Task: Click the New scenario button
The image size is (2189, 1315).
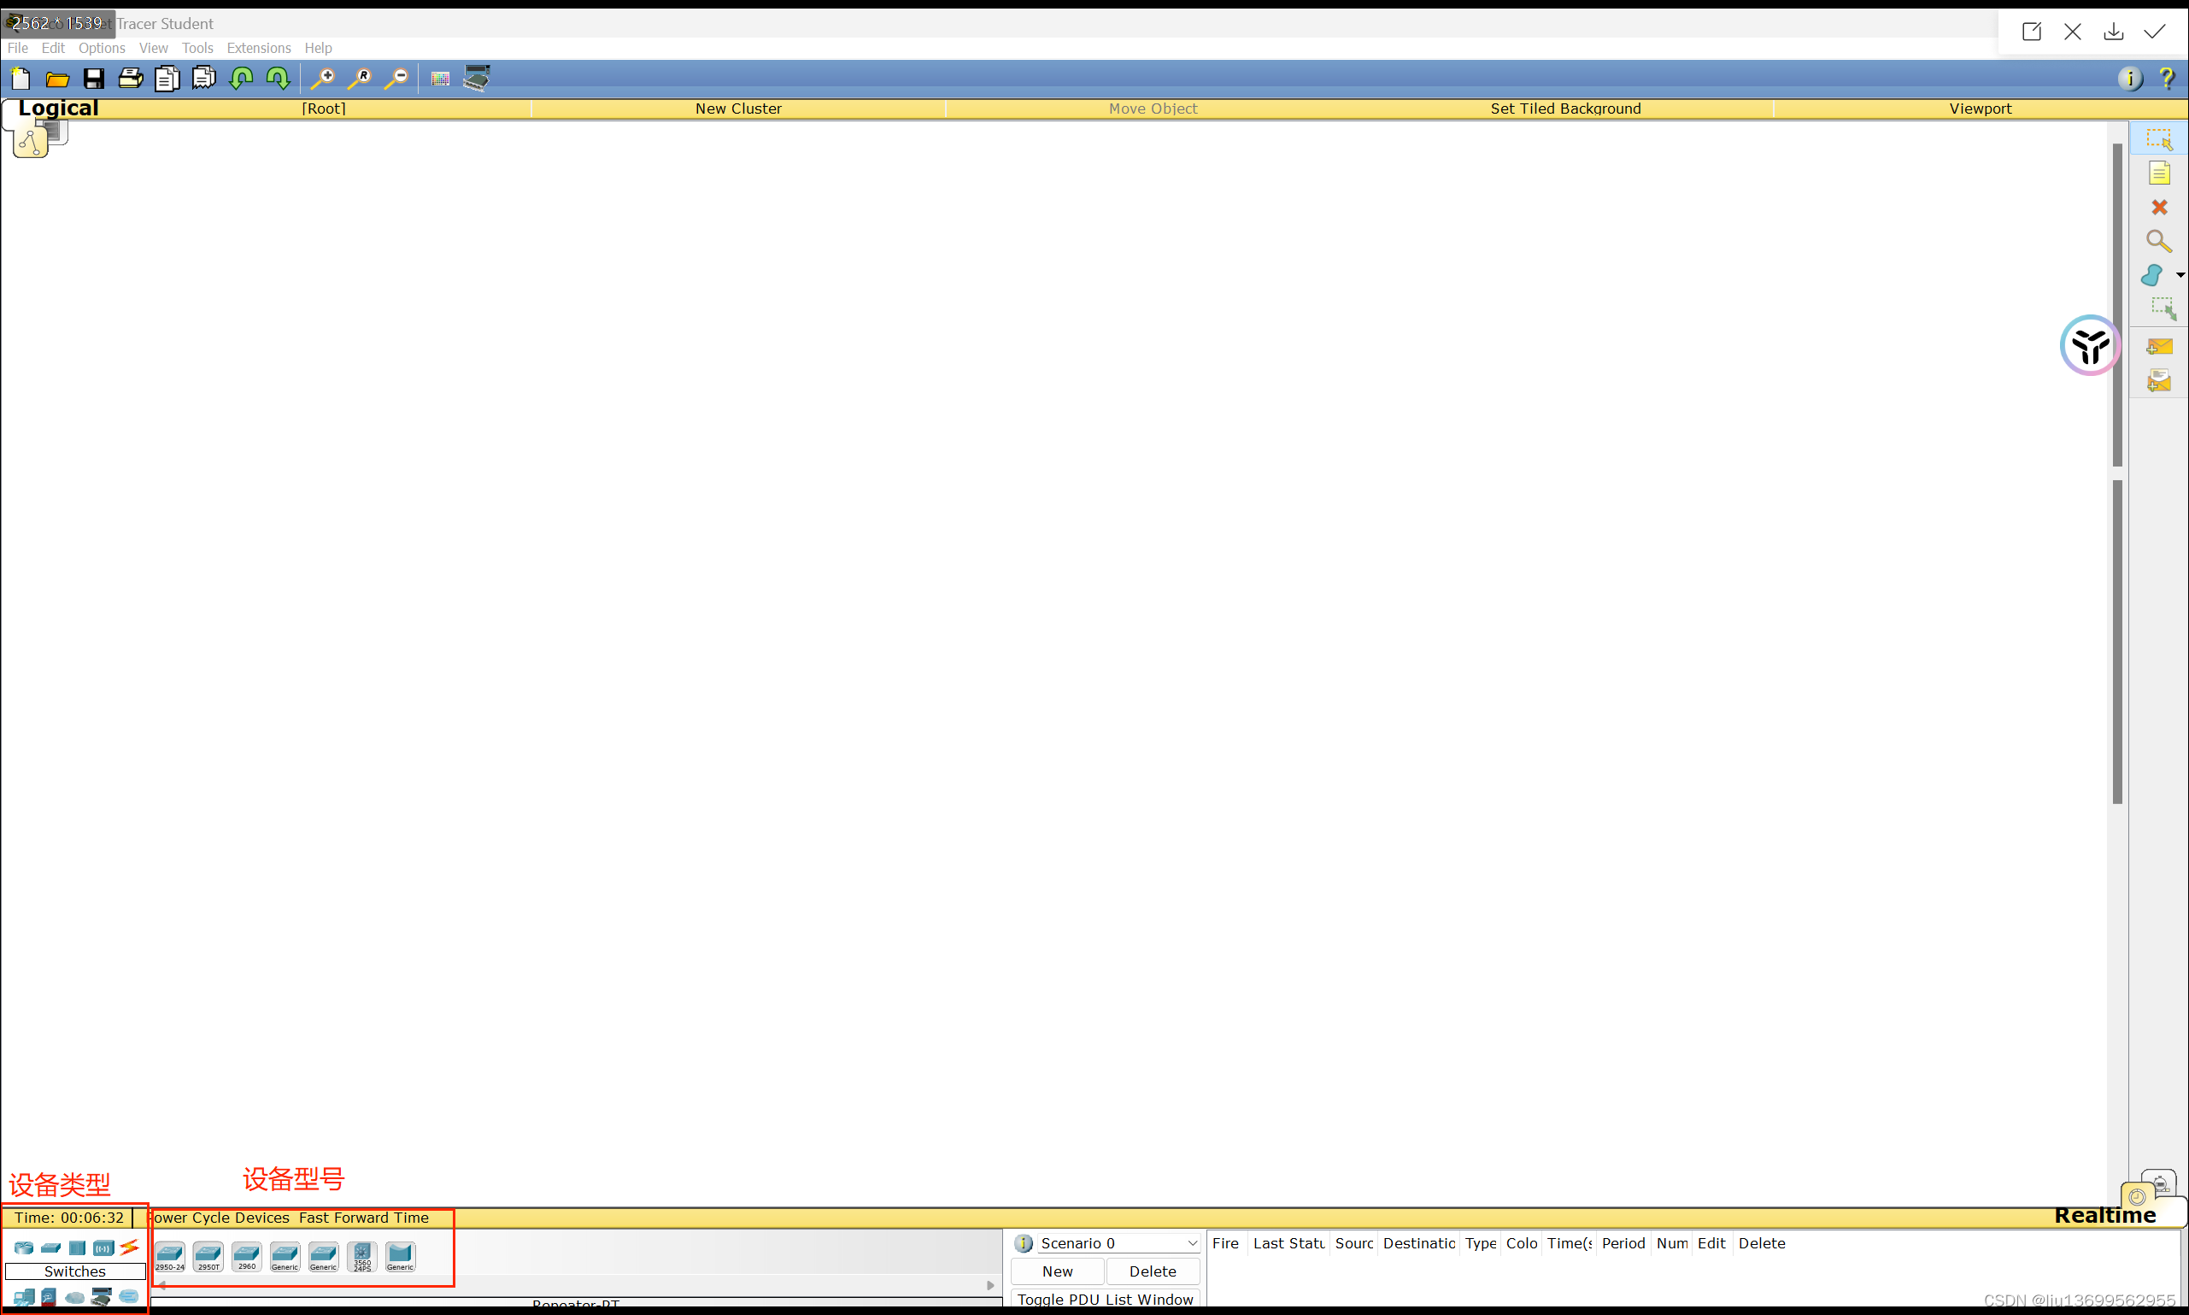Action: (x=1057, y=1271)
